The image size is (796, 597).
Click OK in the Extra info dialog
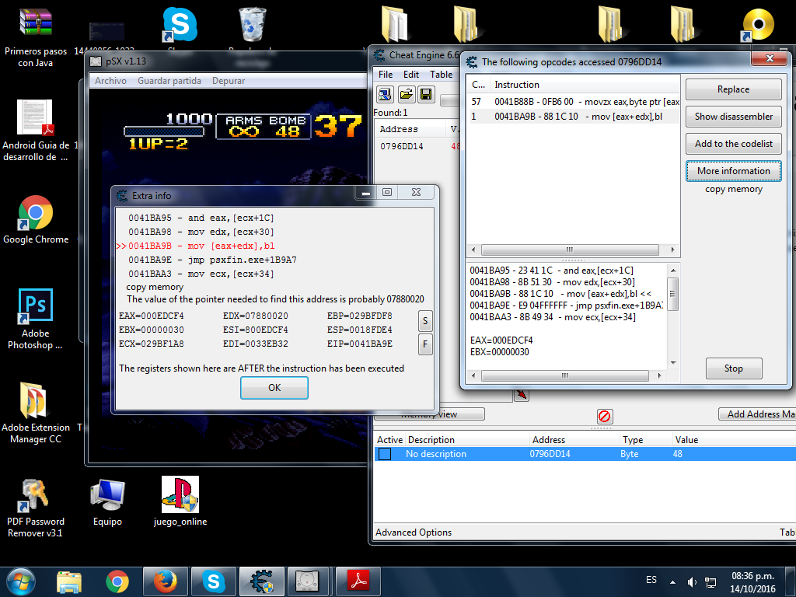click(274, 387)
